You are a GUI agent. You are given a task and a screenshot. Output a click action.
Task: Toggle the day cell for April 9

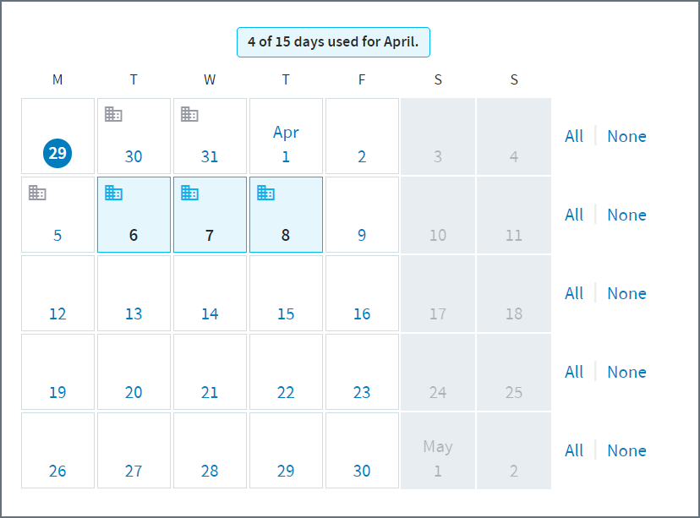click(362, 215)
